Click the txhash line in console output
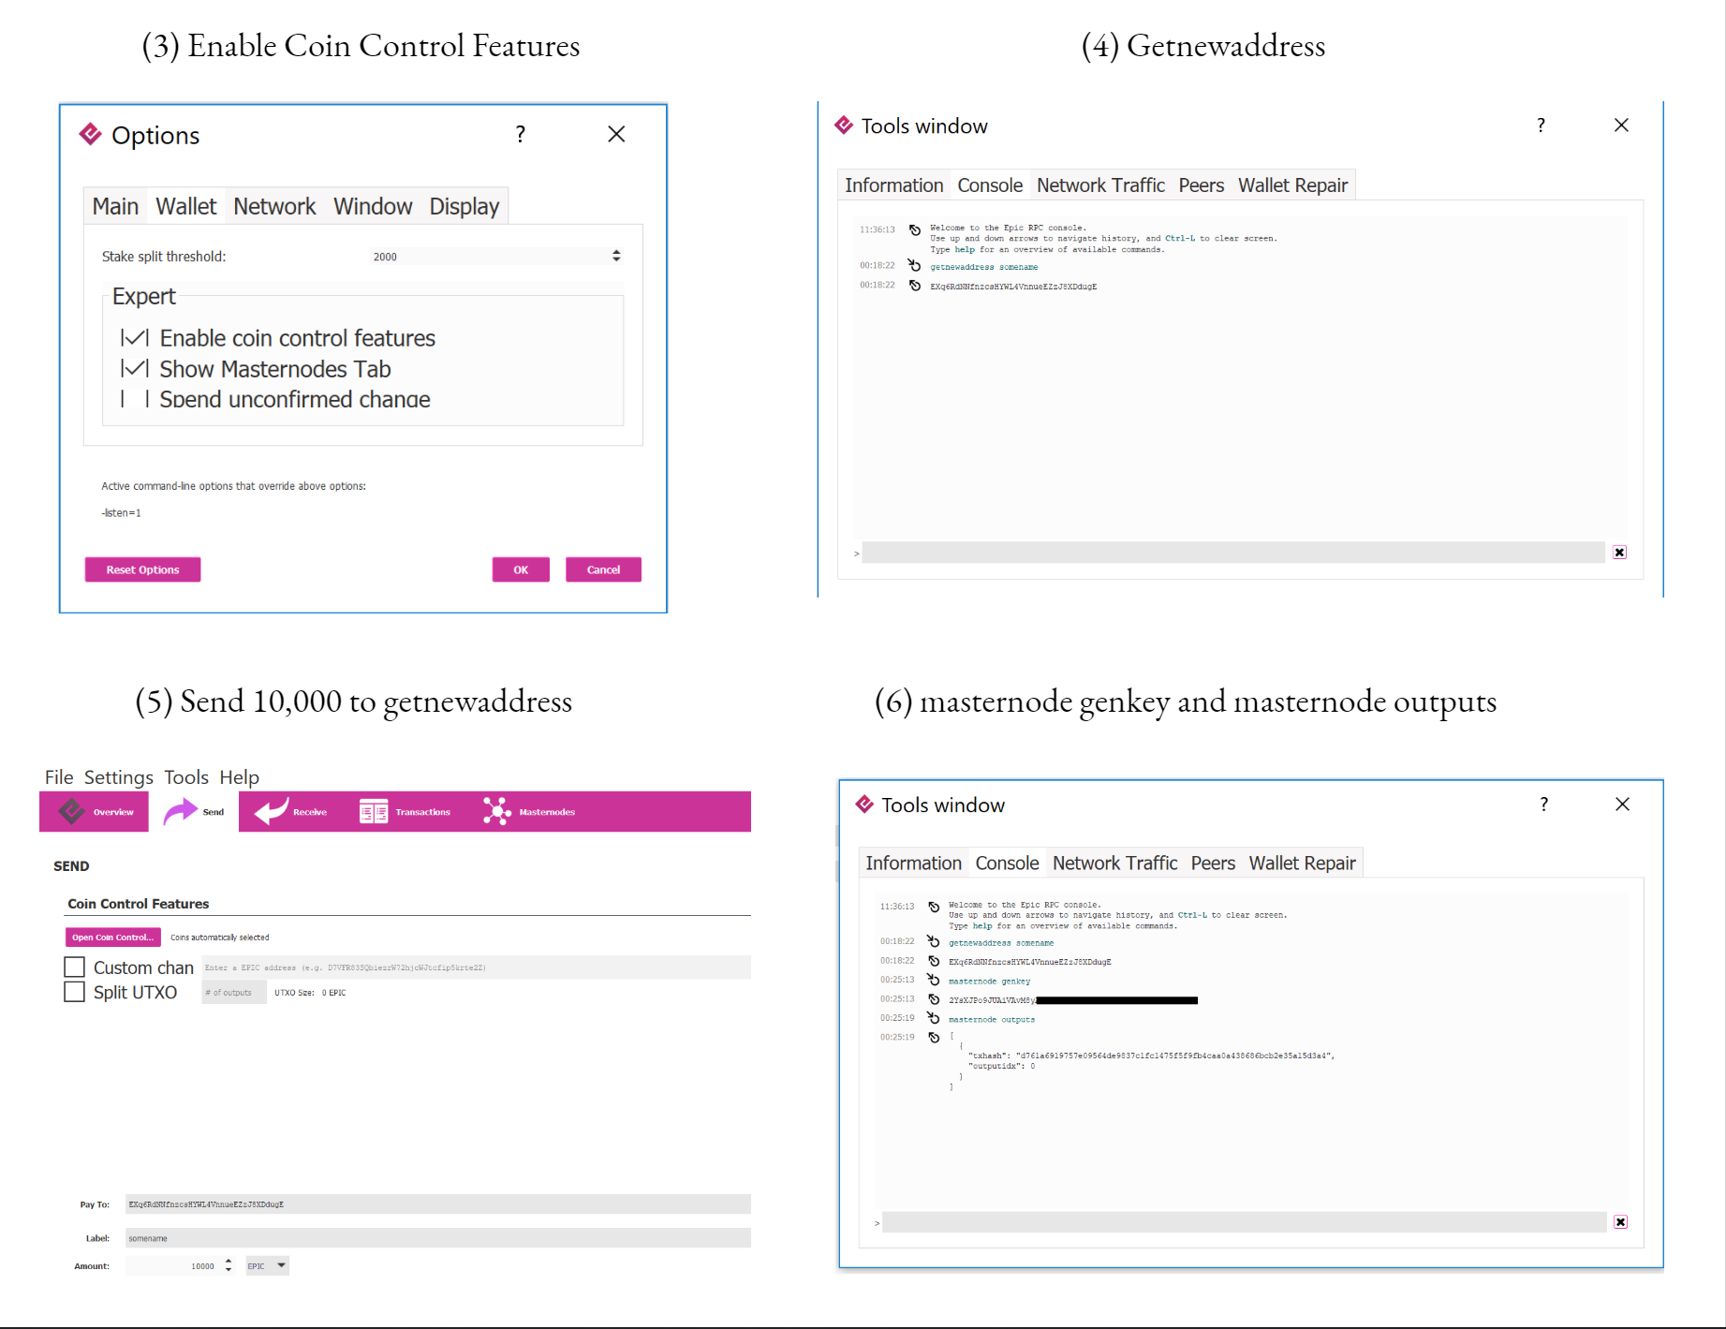The height and width of the screenshot is (1329, 1726). 1151,1056
